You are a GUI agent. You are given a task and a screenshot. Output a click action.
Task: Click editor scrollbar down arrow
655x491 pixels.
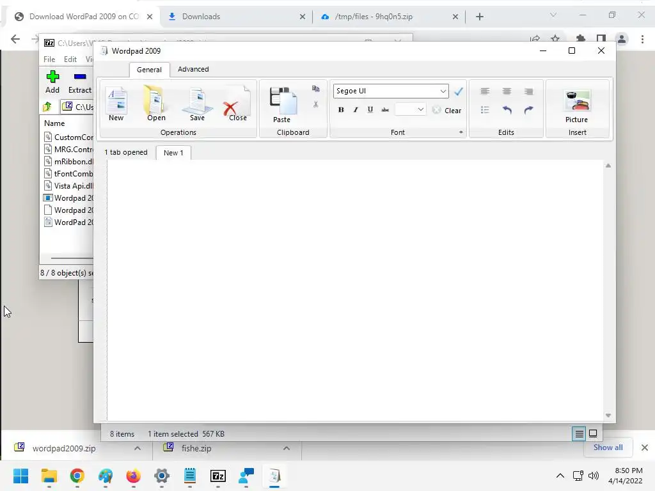coord(608,415)
